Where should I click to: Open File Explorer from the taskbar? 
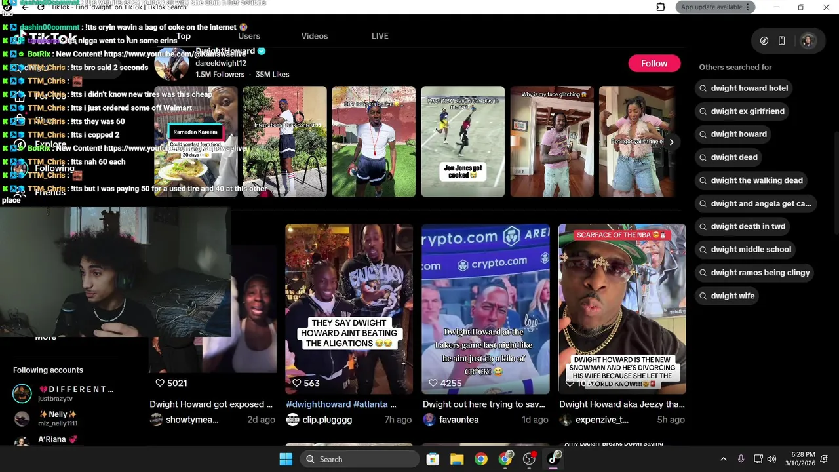(457, 459)
